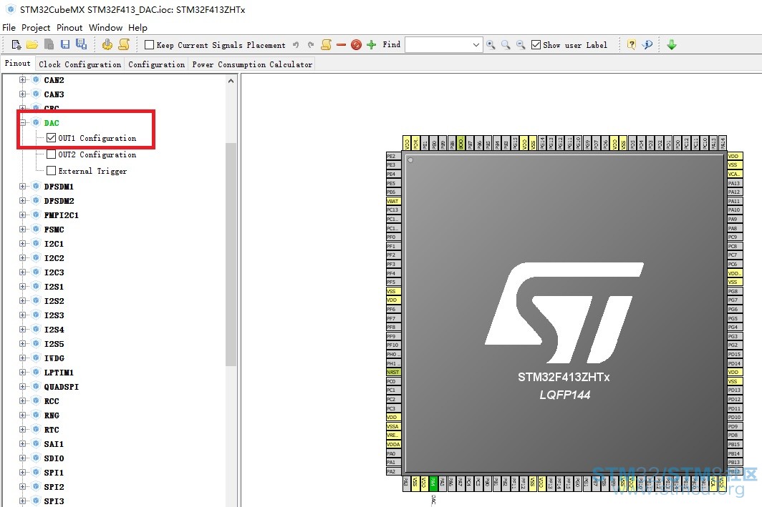The width and height of the screenshot is (762, 507).
Task: Click the last magnifier zoom icon
Action: [x=521, y=45]
